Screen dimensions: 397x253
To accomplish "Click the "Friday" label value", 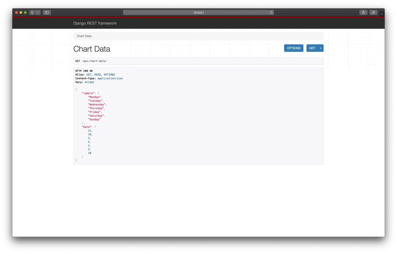I will pyautogui.click(x=94, y=112).
